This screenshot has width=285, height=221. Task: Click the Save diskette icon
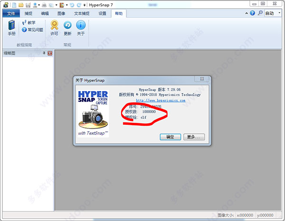coord(28,5)
